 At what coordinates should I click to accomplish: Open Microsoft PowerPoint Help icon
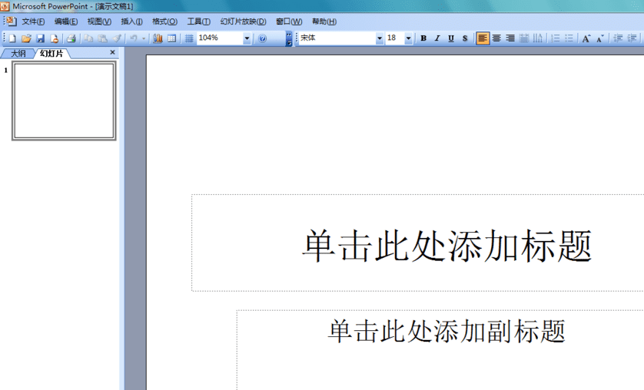[x=262, y=38]
